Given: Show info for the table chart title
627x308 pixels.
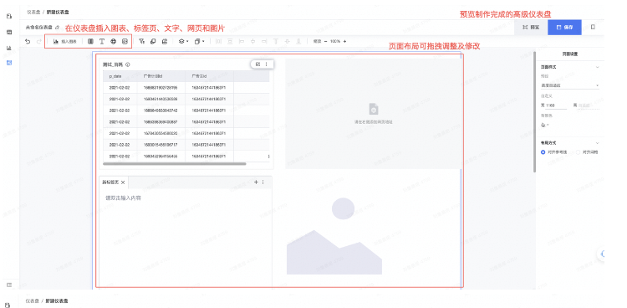Looking at the screenshot, I should point(128,64).
